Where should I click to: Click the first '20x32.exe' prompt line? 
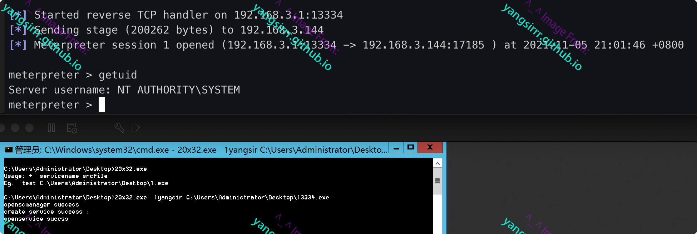(75, 169)
